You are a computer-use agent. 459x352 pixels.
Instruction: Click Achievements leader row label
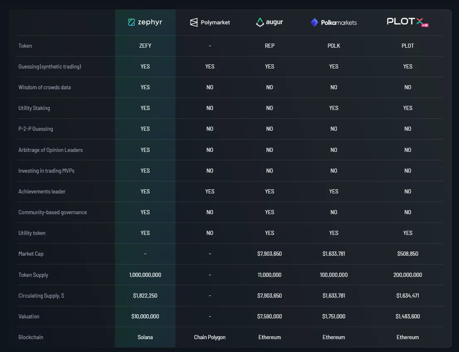[x=42, y=191]
